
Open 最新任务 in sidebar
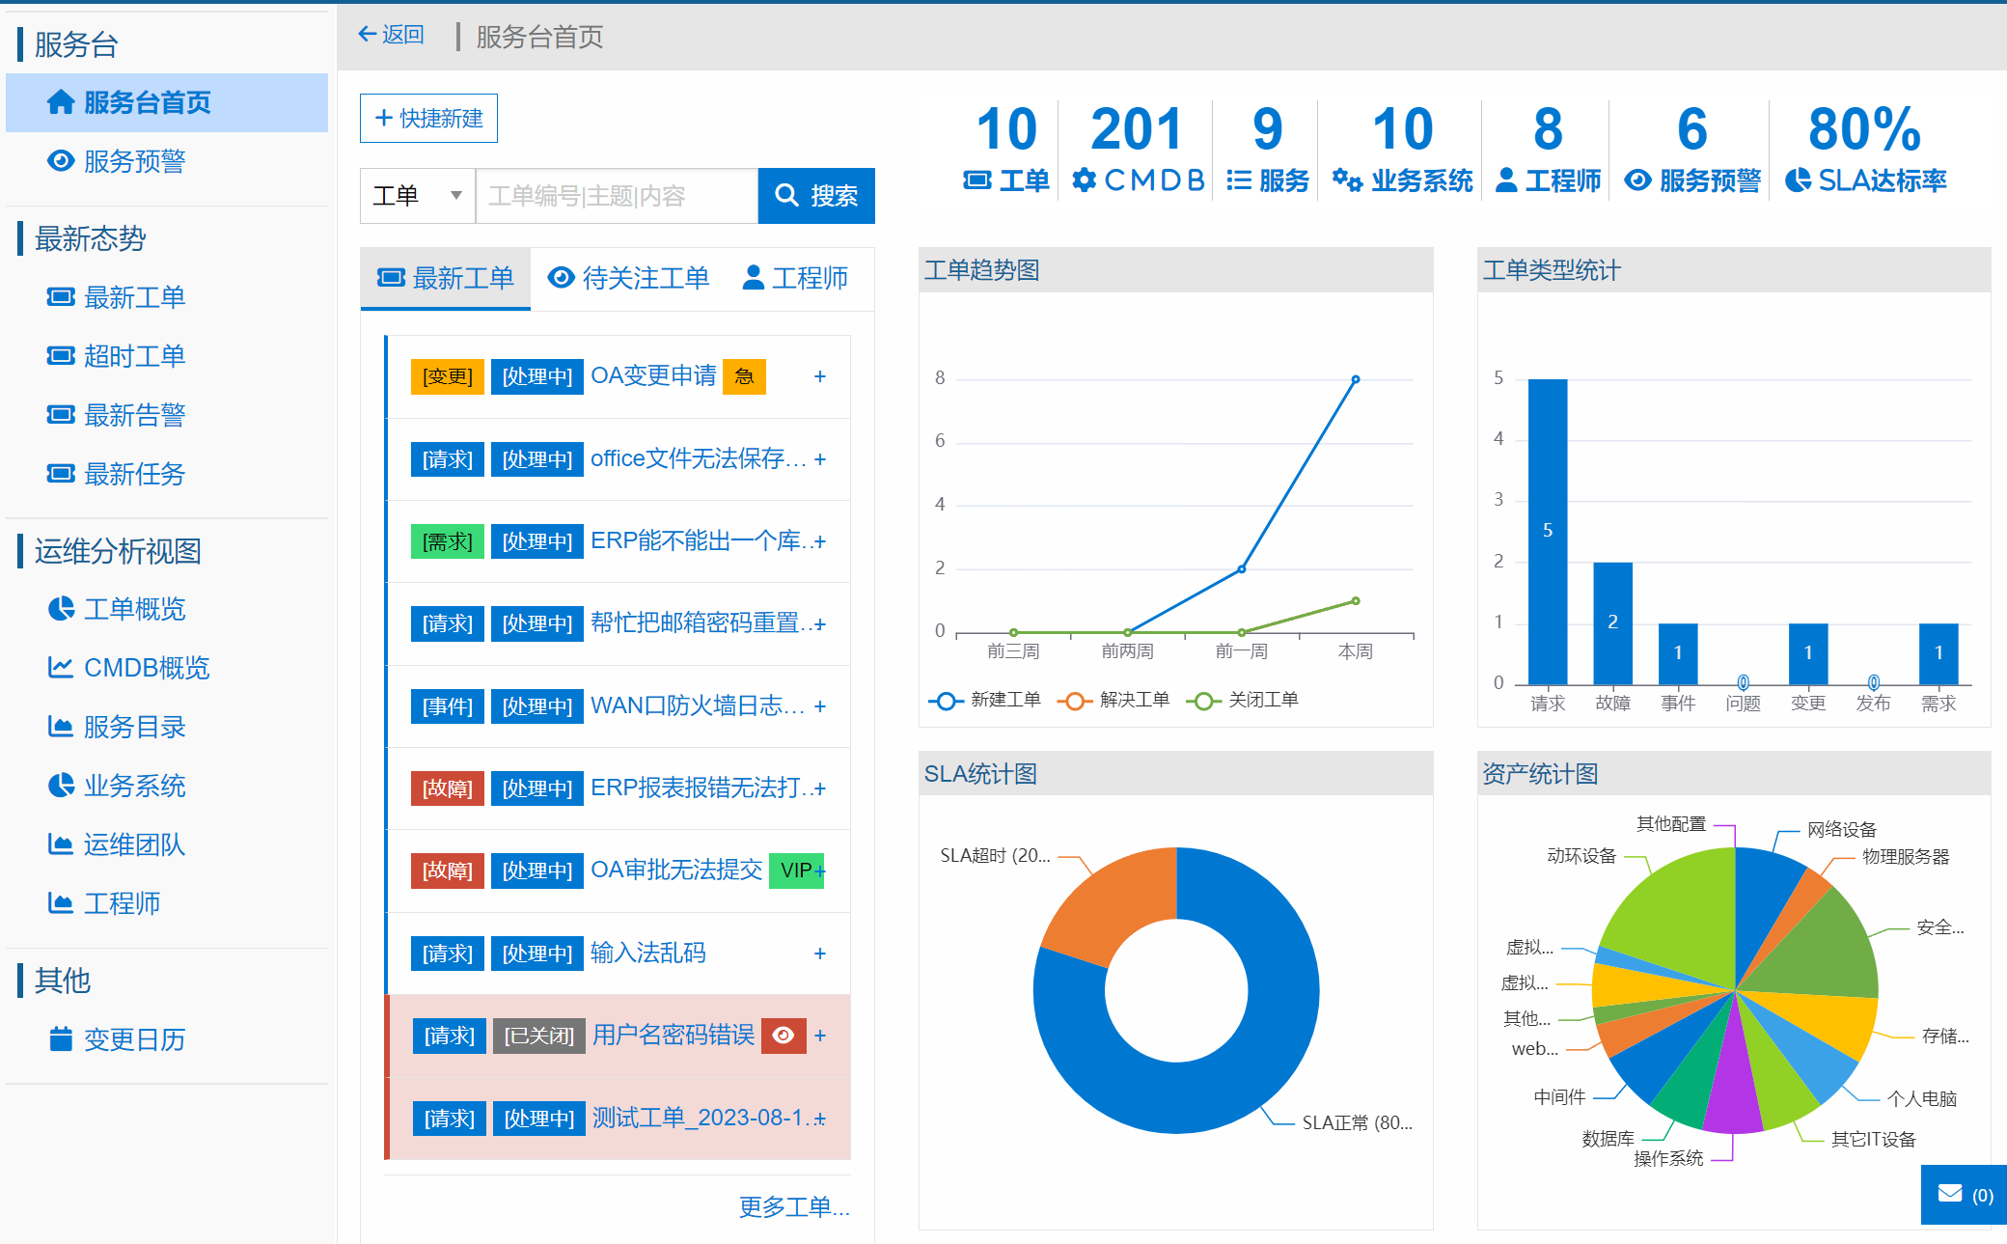(116, 474)
